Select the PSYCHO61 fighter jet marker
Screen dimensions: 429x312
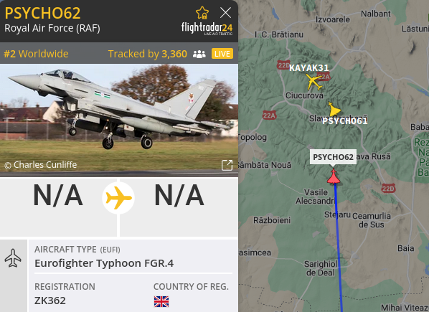334,110
